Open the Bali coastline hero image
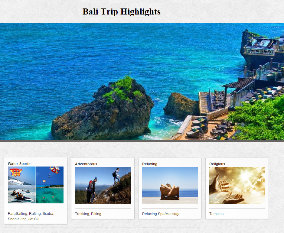Viewport: 284px width, 233px height. click(x=142, y=82)
